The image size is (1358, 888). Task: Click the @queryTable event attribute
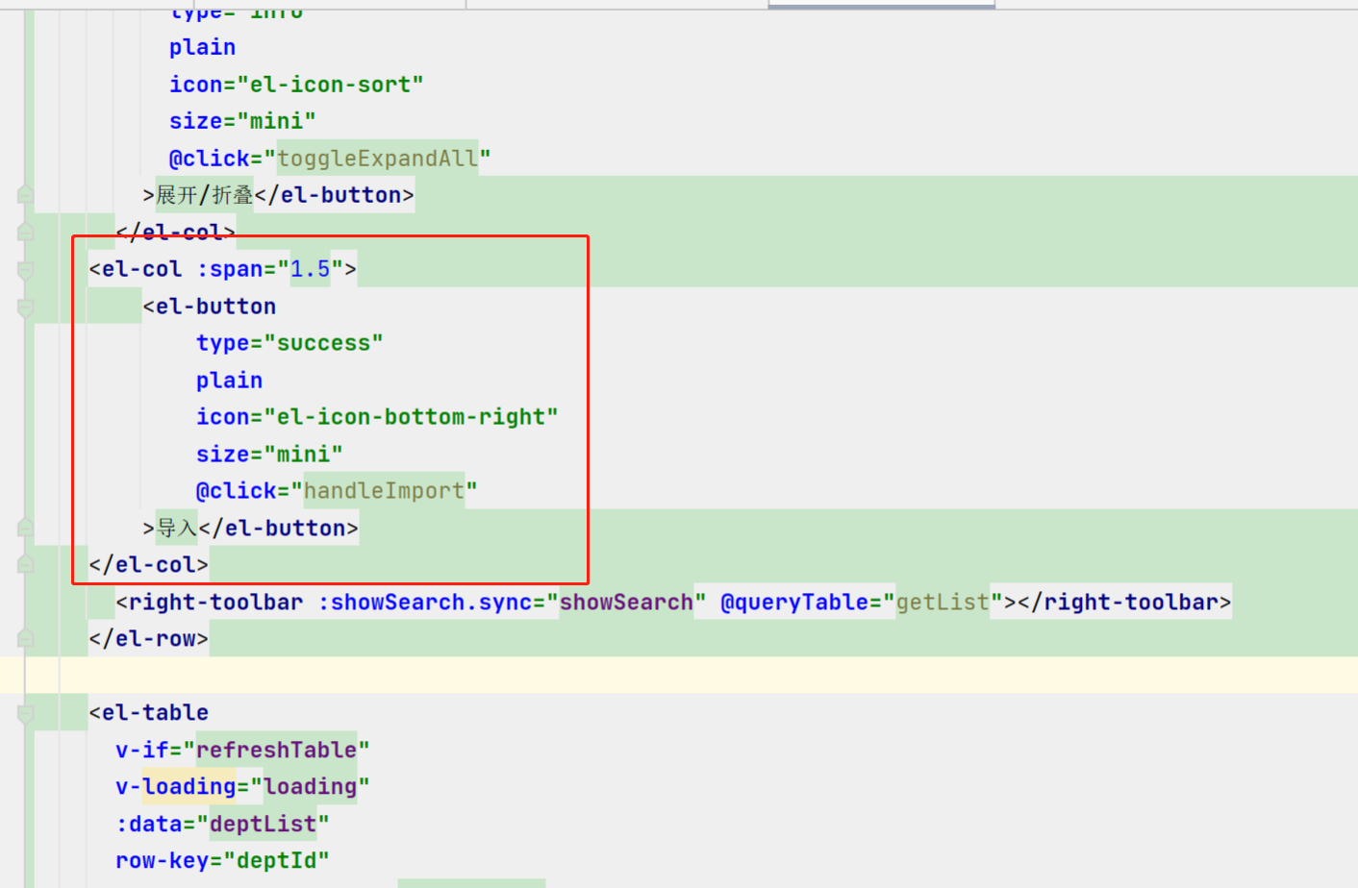[x=794, y=603]
